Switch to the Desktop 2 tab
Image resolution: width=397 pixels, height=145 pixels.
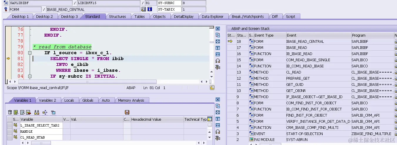click(x=44, y=16)
